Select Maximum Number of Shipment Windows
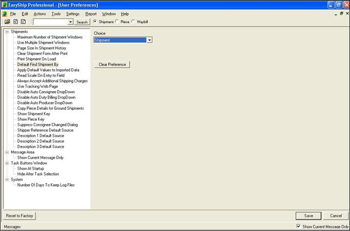This screenshot has height=231, width=350. click(50, 37)
